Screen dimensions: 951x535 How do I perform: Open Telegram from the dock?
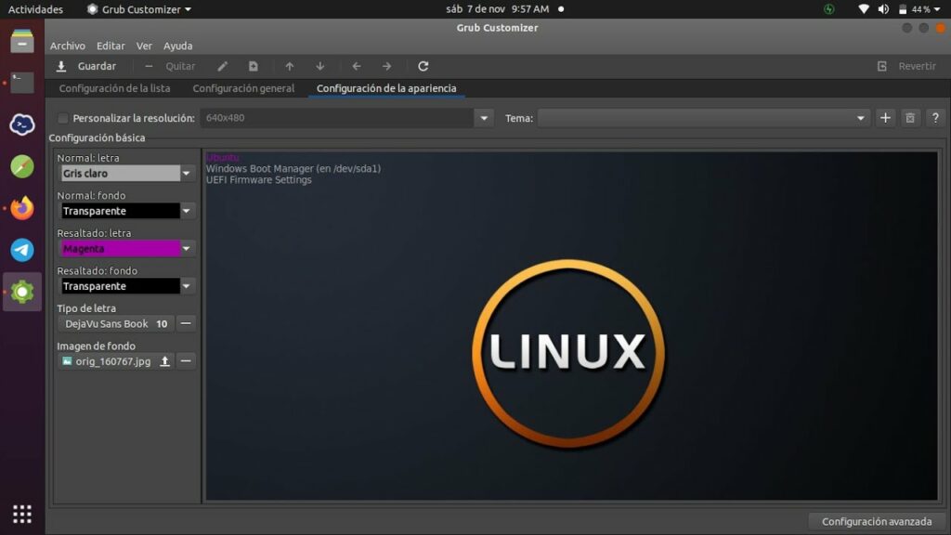[21, 249]
